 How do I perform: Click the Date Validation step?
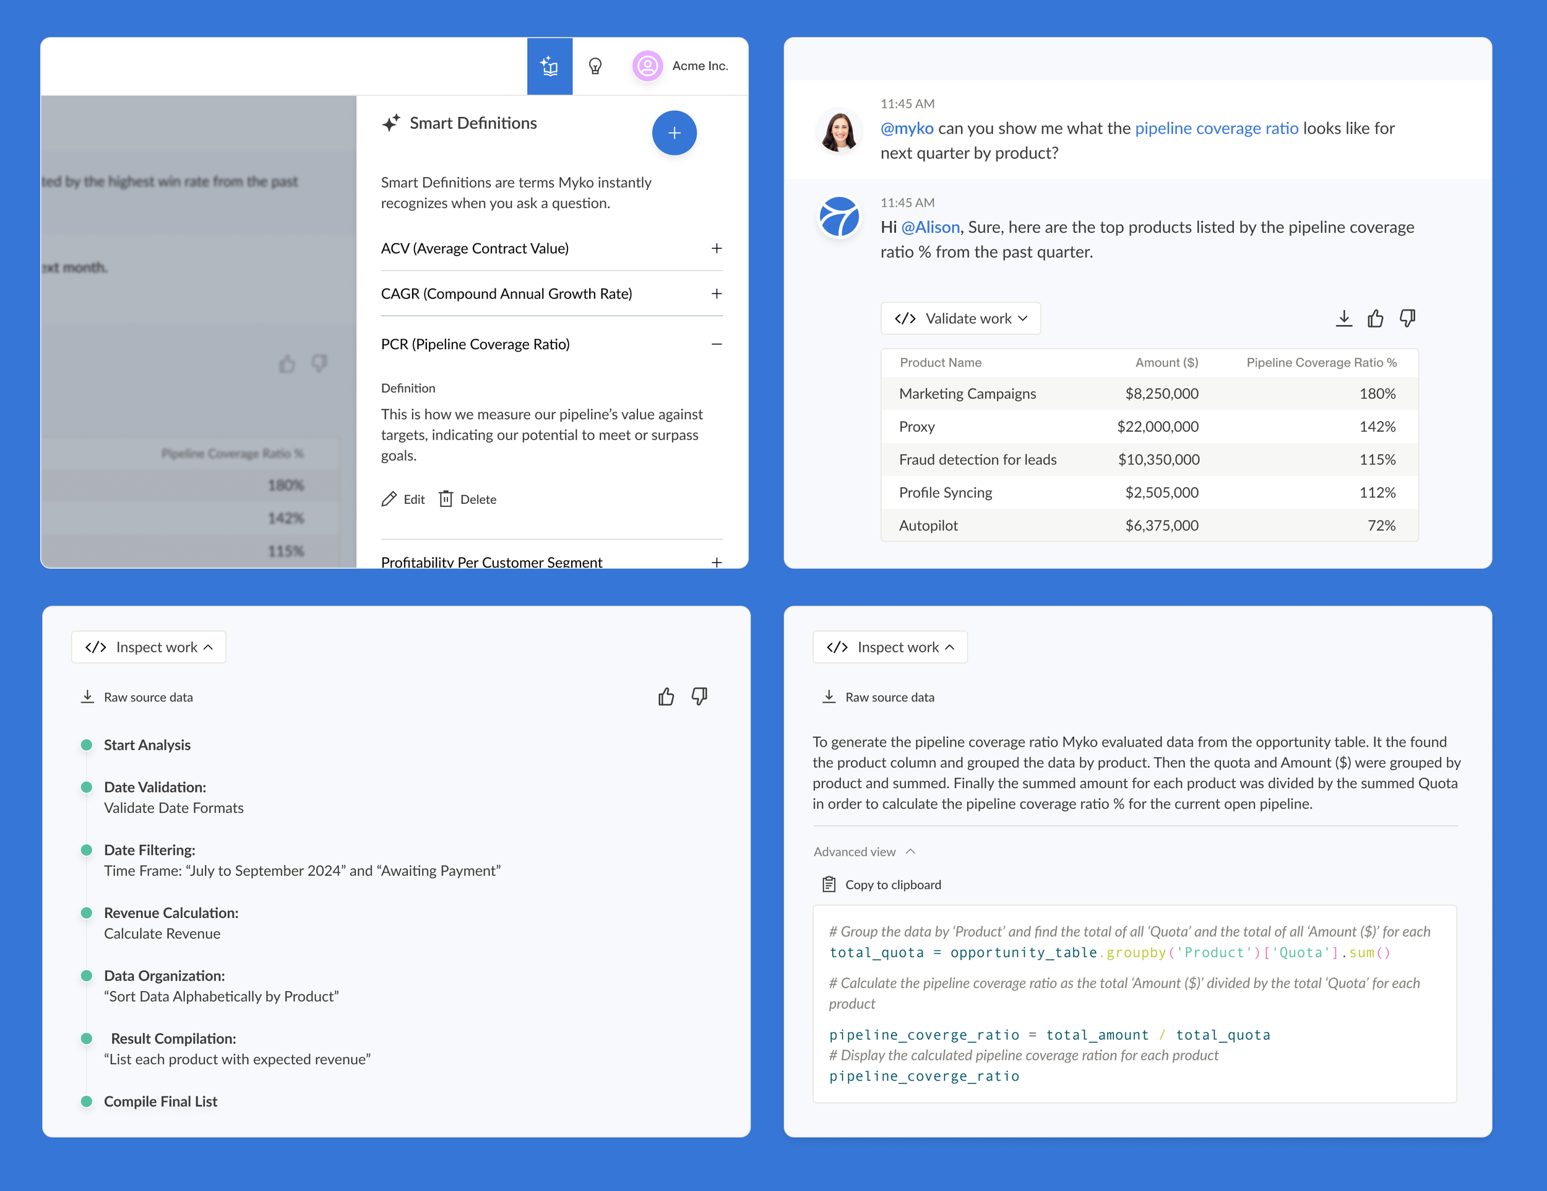tap(155, 787)
